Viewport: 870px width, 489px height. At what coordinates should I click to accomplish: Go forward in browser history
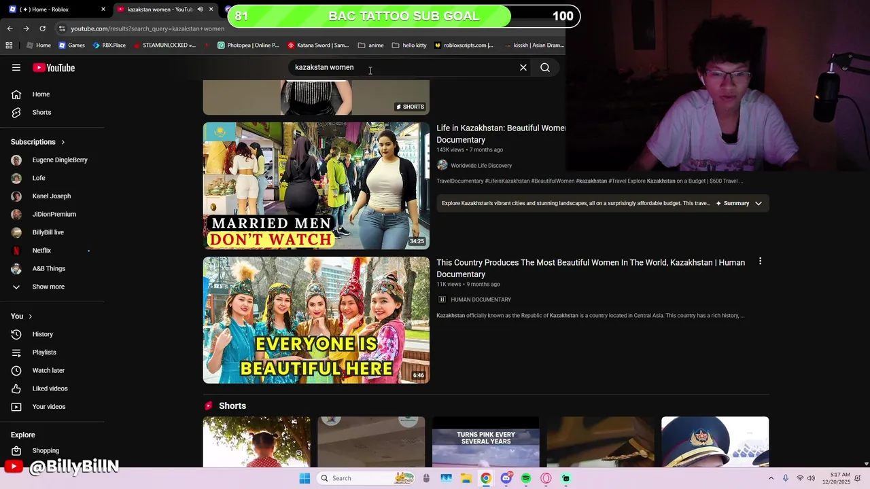pyautogui.click(x=26, y=29)
